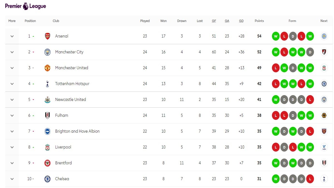Click Manchester City's grey D form circle
334x188 pixels.
pos(310,52)
